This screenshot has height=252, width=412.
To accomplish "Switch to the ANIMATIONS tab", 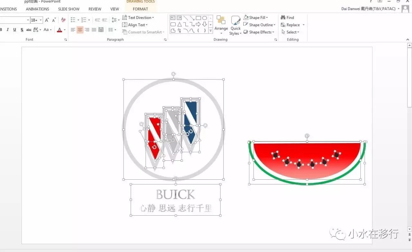I will click(37, 9).
